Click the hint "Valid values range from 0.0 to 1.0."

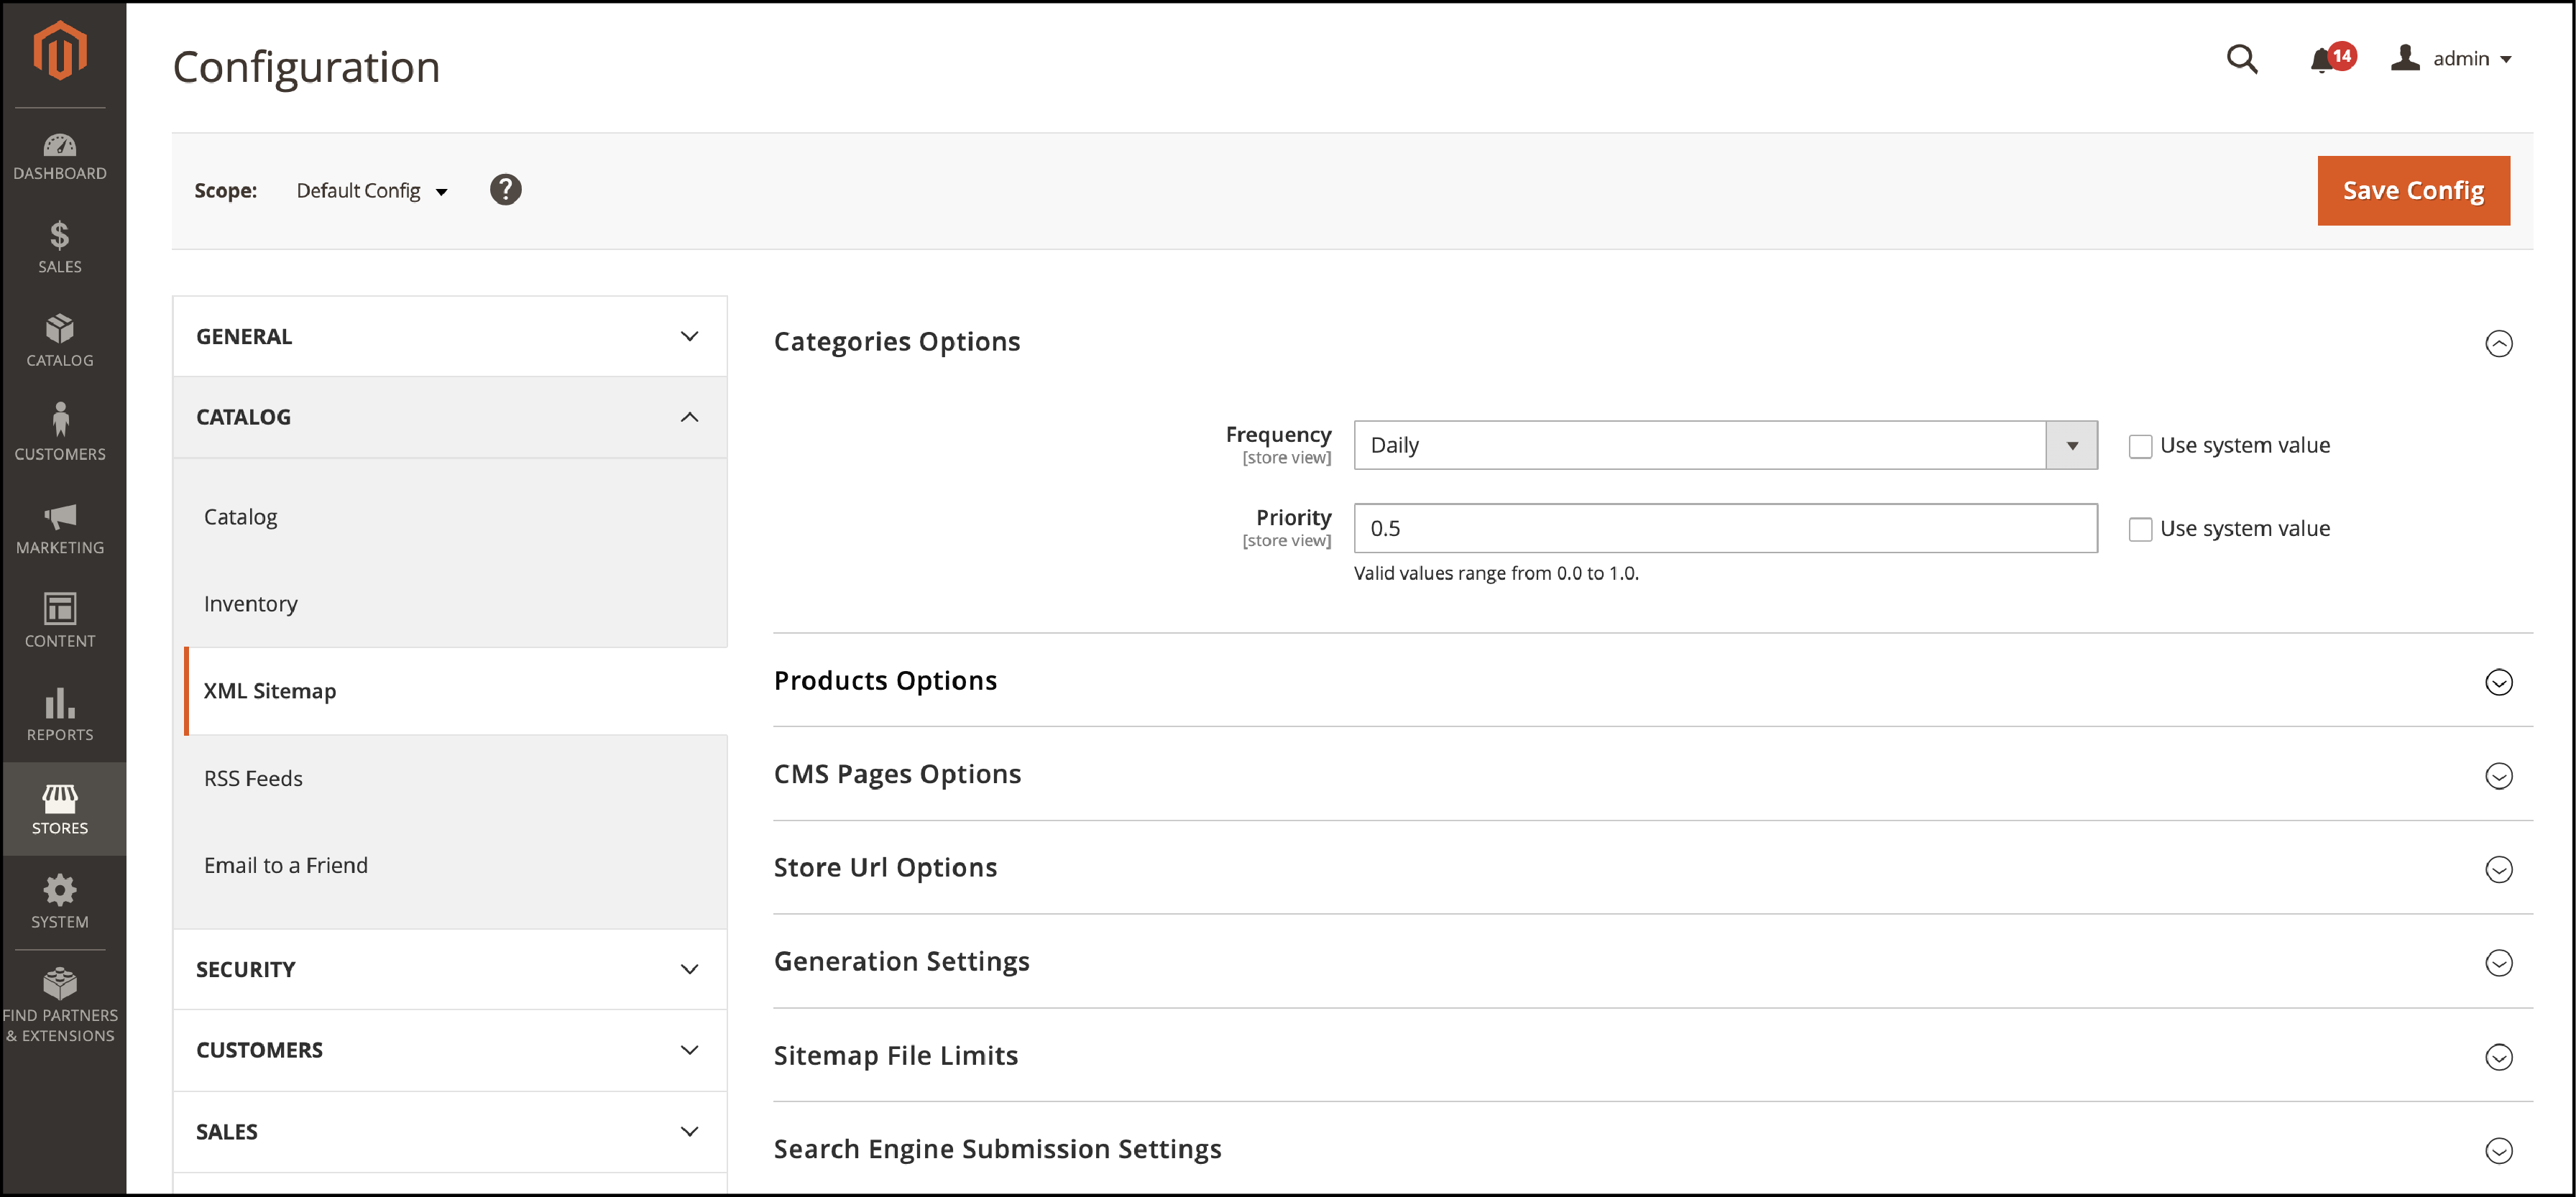(1495, 574)
